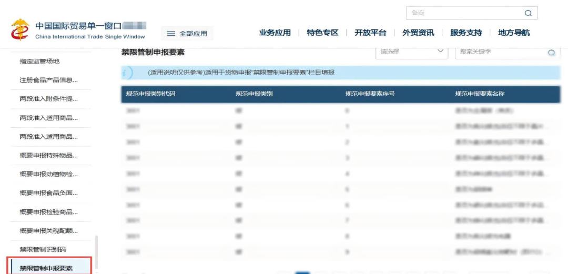Viewport: 568px width, 274px height.
Task: Select 服务支持 in top navigation
Action: tap(466, 33)
